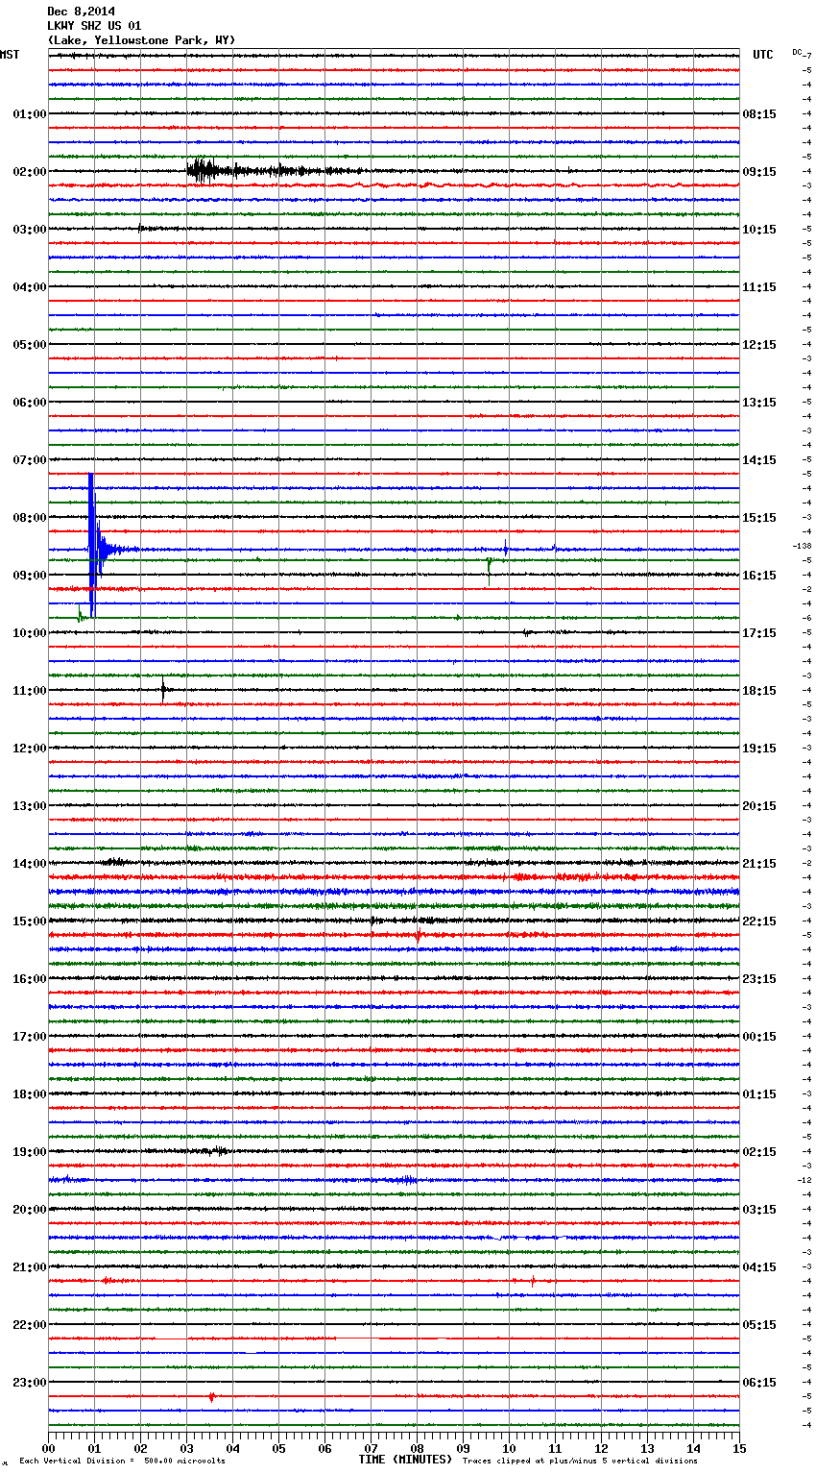Image resolution: width=816 pixels, height=1474 pixels.
Task: Click the 06:15 UTC row label
Action: pyautogui.click(x=759, y=1383)
